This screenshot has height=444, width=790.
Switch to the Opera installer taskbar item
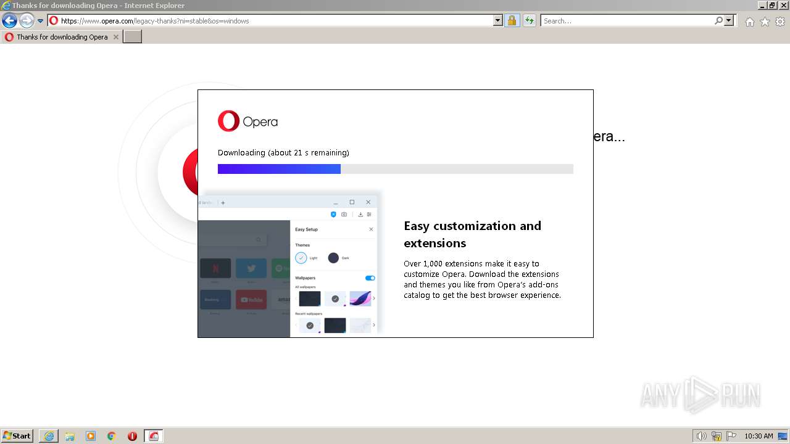click(x=154, y=436)
